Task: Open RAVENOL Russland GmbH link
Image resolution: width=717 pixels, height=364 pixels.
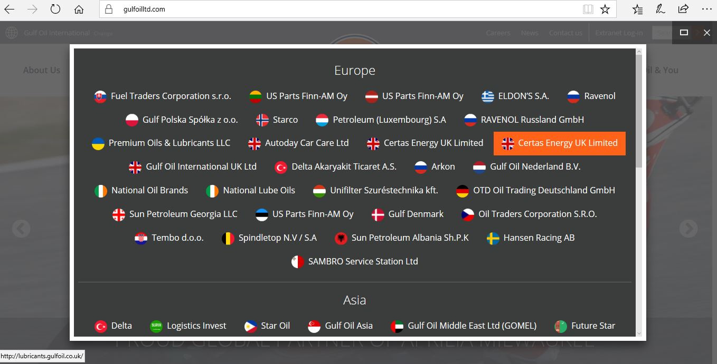Action: pyautogui.click(x=524, y=120)
